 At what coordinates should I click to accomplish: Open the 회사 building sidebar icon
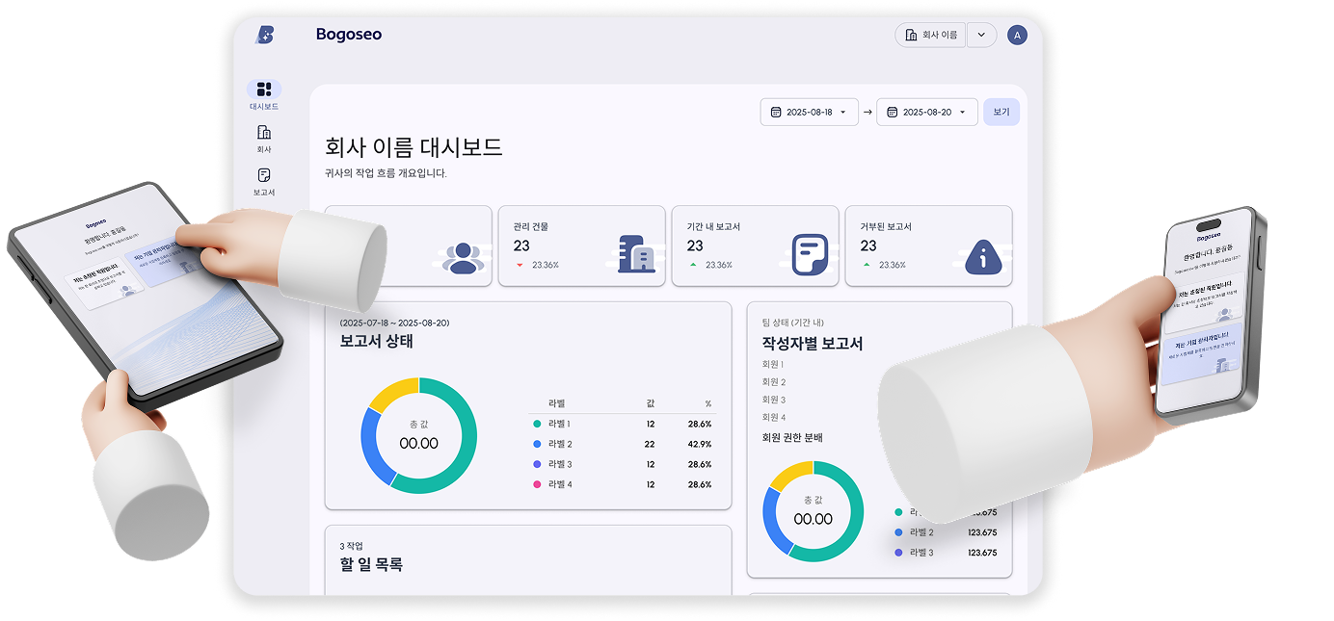[x=264, y=133]
